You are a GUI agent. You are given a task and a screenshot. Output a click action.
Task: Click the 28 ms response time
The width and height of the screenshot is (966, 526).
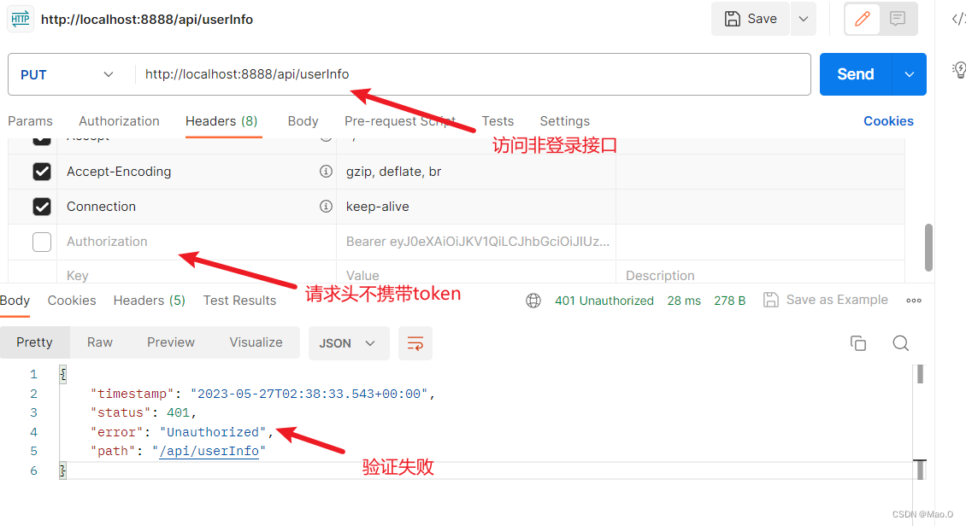click(684, 301)
